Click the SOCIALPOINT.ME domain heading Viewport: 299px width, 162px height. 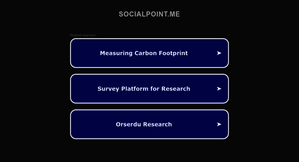(x=149, y=14)
